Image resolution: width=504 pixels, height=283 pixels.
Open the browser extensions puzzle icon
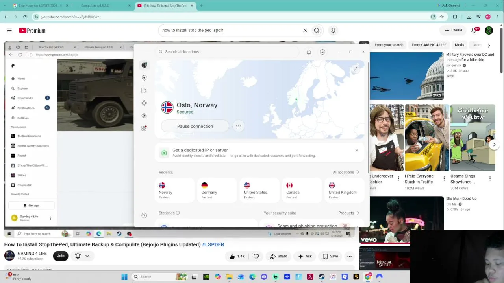[x=455, y=17]
